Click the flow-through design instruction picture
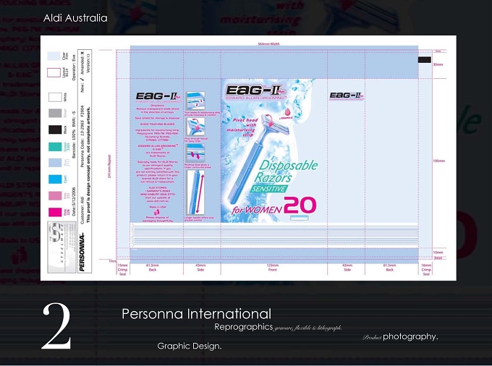The width and height of the screenshot is (492, 366). pyautogui.click(x=195, y=127)
